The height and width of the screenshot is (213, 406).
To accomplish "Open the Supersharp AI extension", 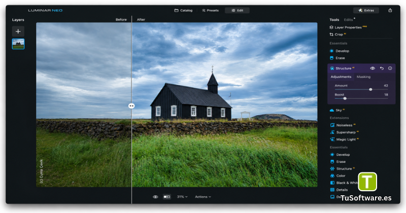I will [x=345, y=132].
